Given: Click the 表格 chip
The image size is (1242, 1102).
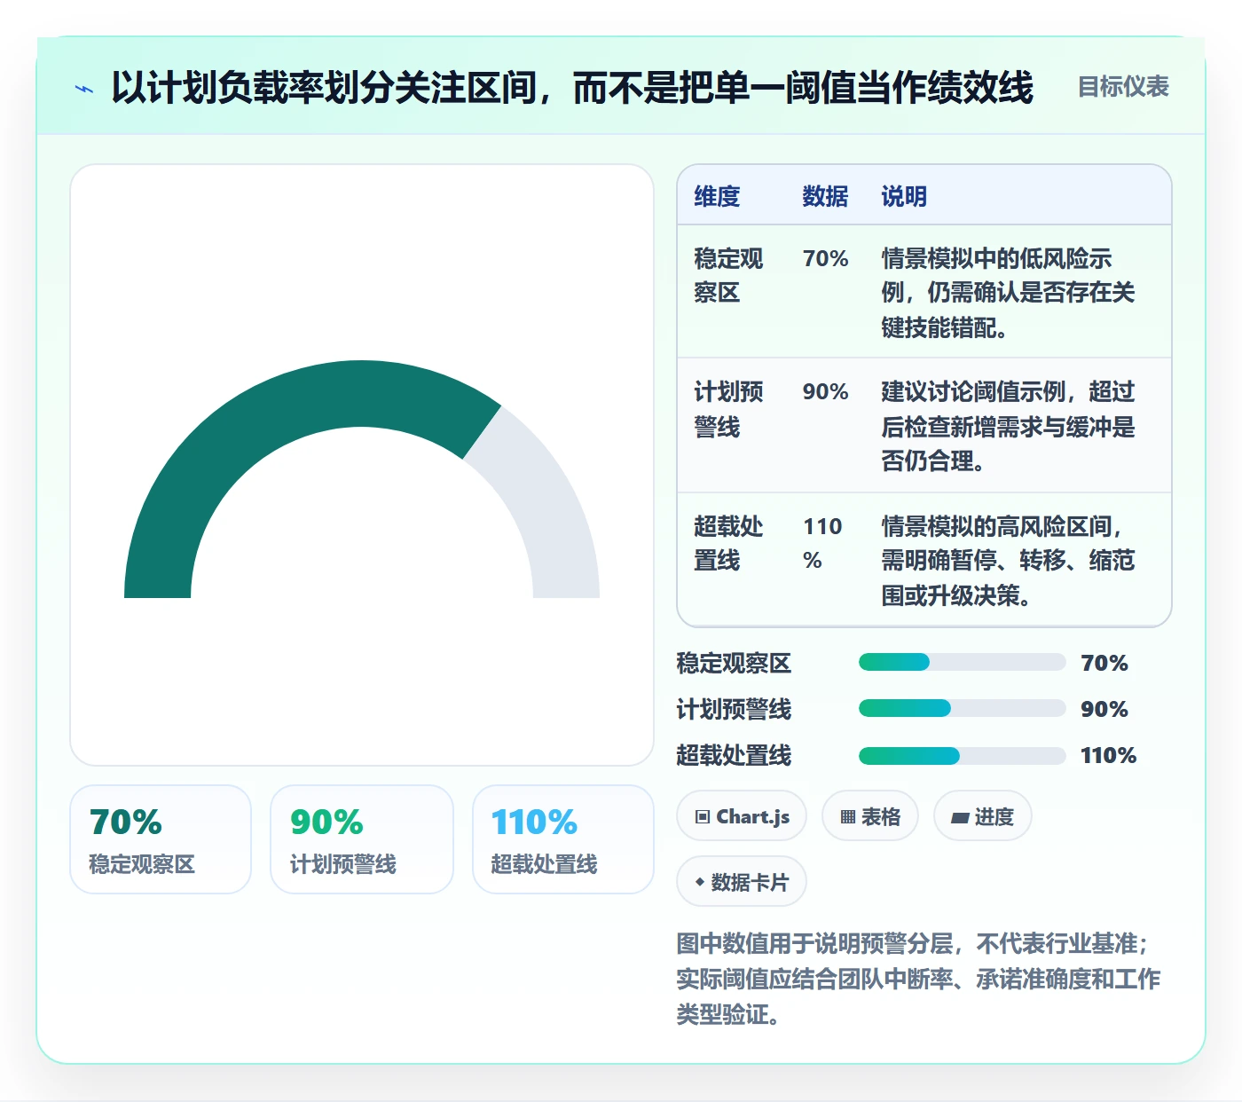Looking at the screenshot, I should pyautogui.click(x=870, y=816).
